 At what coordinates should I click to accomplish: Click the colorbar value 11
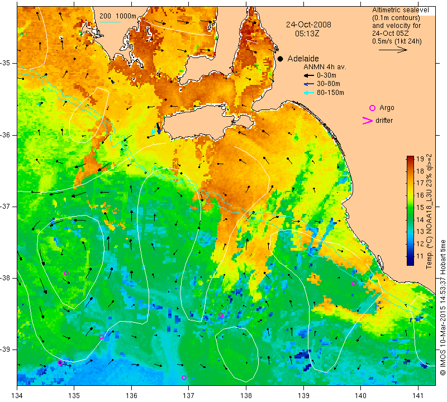point(420,256)
